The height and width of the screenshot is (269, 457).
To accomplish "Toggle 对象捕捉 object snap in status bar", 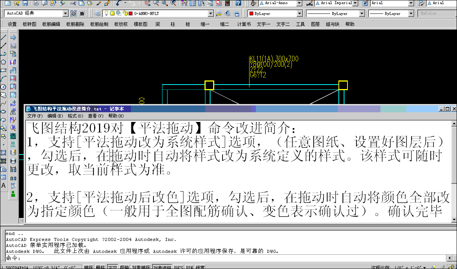I will point(141,267).
